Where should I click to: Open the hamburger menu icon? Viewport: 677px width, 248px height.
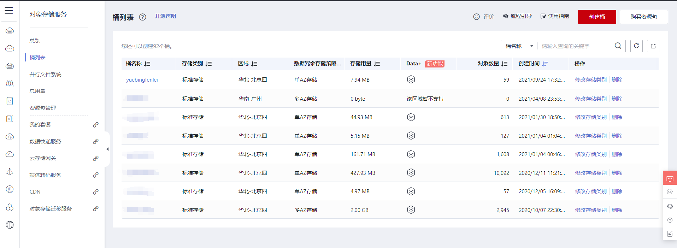(9, 11)
